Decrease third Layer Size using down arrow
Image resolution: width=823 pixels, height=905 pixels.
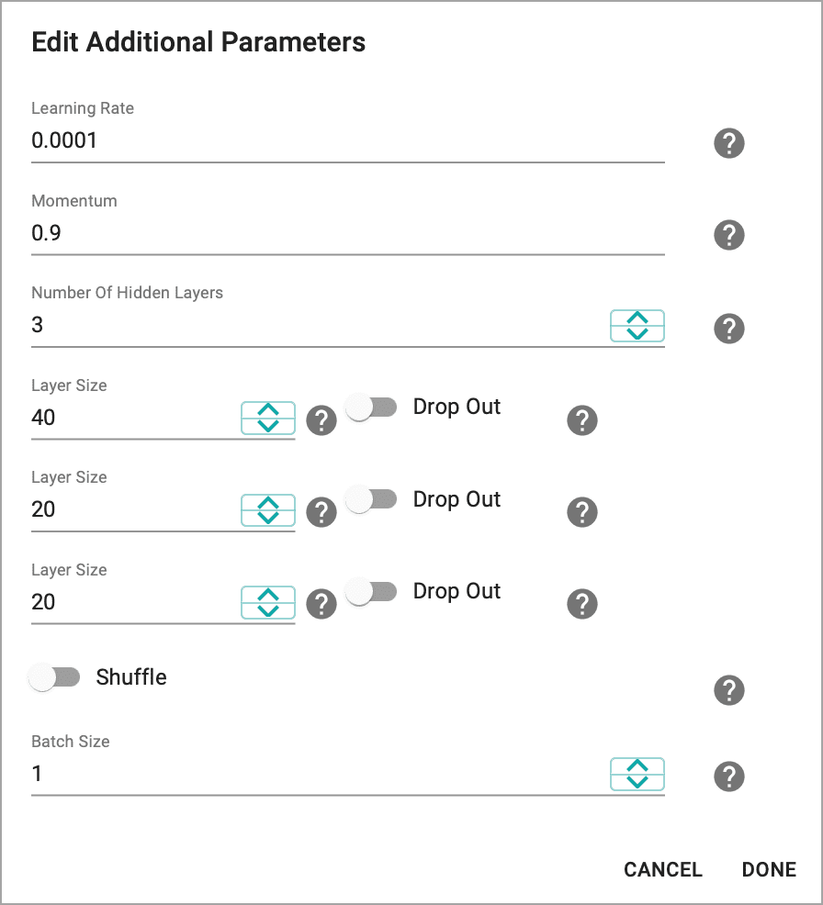268,610
